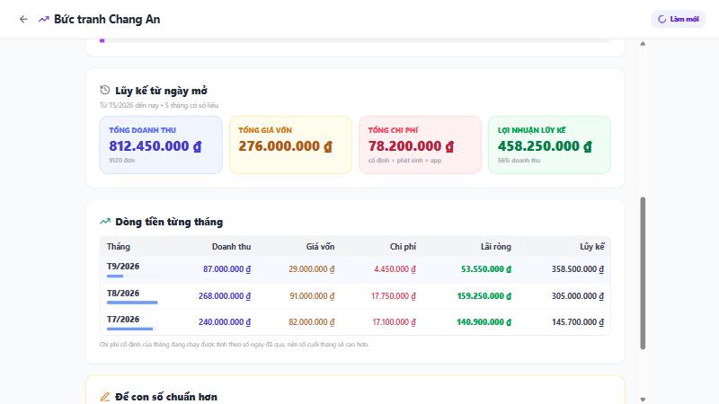
Task: Click cost value 29.000.000 đ
Action: click(311, 268)
